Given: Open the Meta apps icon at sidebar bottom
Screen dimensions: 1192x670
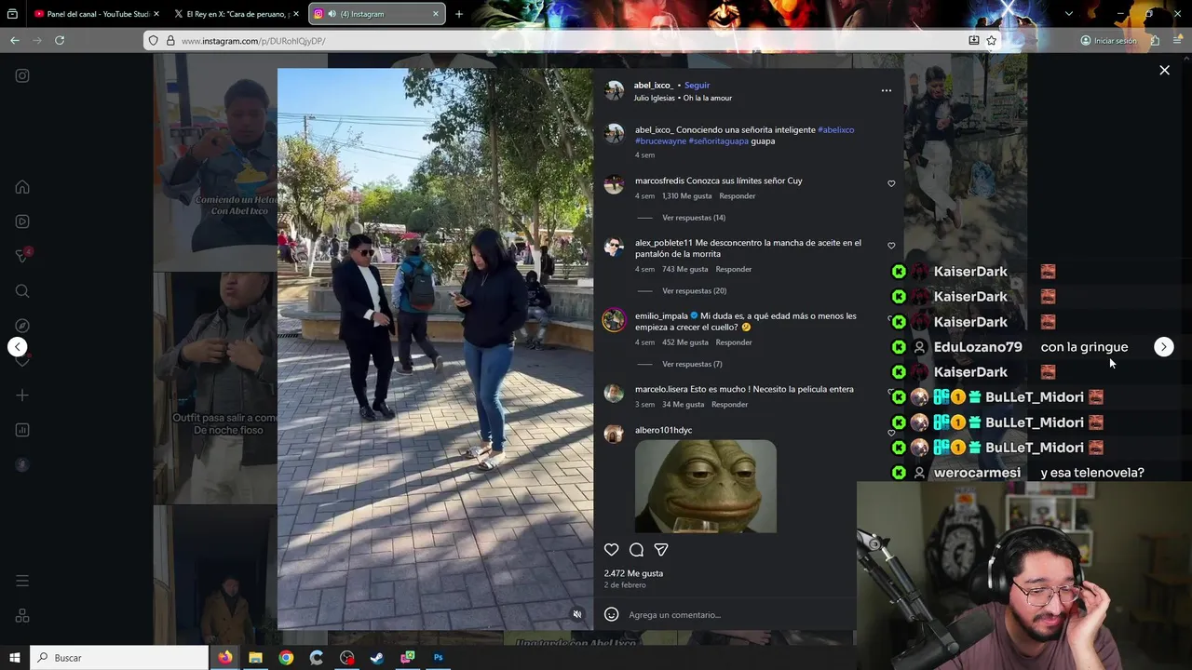Looking at the screenshot, I should coord(22,615).
